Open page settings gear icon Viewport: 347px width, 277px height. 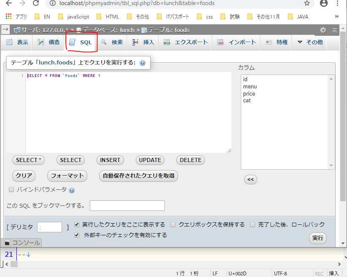323,30
